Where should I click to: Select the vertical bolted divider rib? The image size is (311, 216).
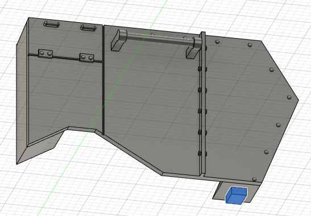click(x=203, y=102)
